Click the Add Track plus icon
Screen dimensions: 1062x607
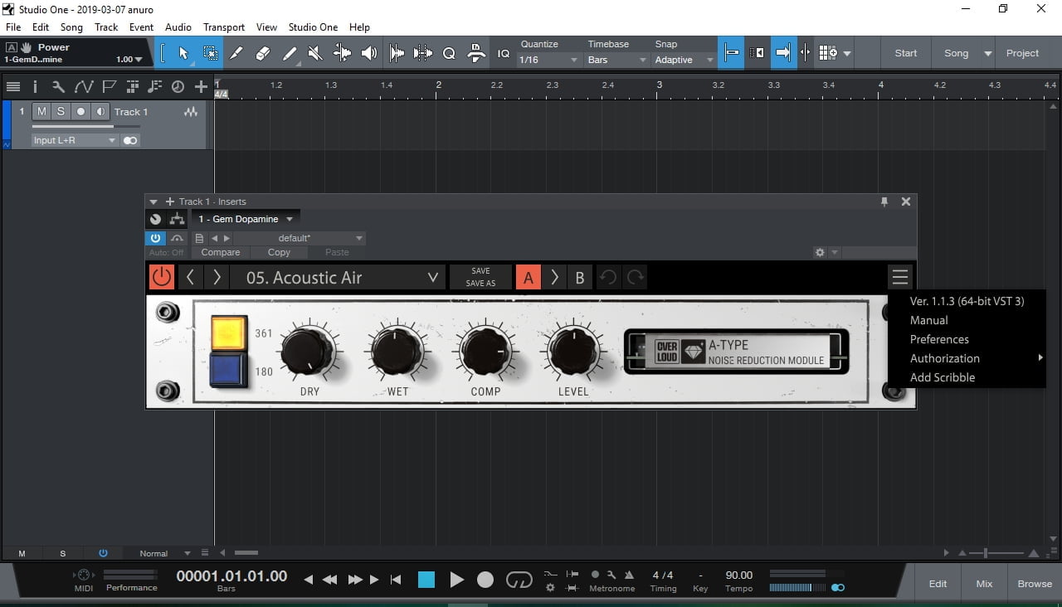(201, 86)
